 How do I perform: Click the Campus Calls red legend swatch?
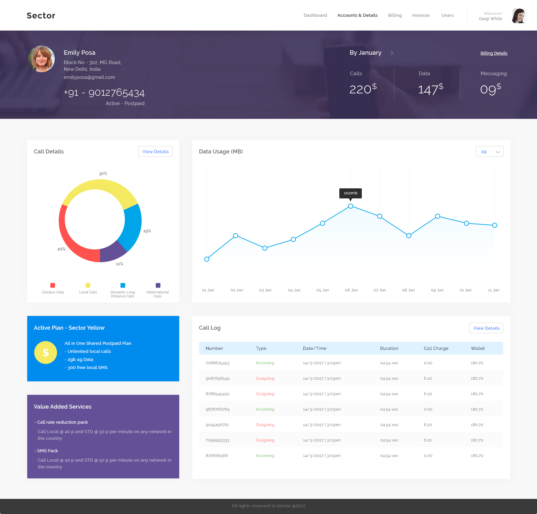(53, 285)
